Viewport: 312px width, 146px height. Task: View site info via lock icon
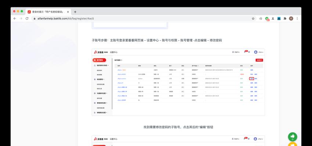[x=35, y=19]
